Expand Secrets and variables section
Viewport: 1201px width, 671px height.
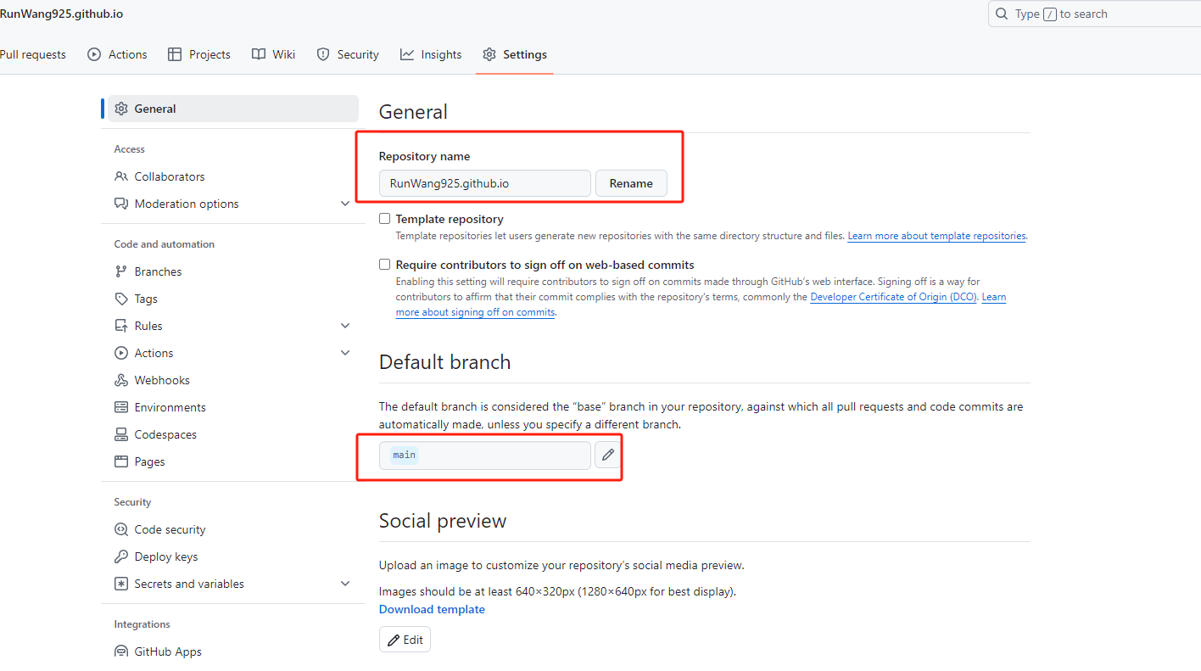[x=345, y=584]
